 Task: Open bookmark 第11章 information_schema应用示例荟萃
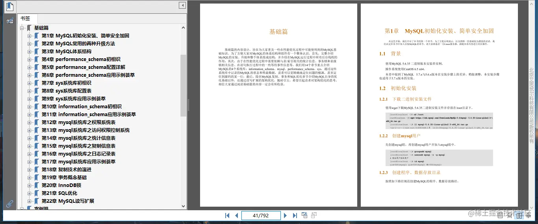pyautogui.click(x=89, y=115)
